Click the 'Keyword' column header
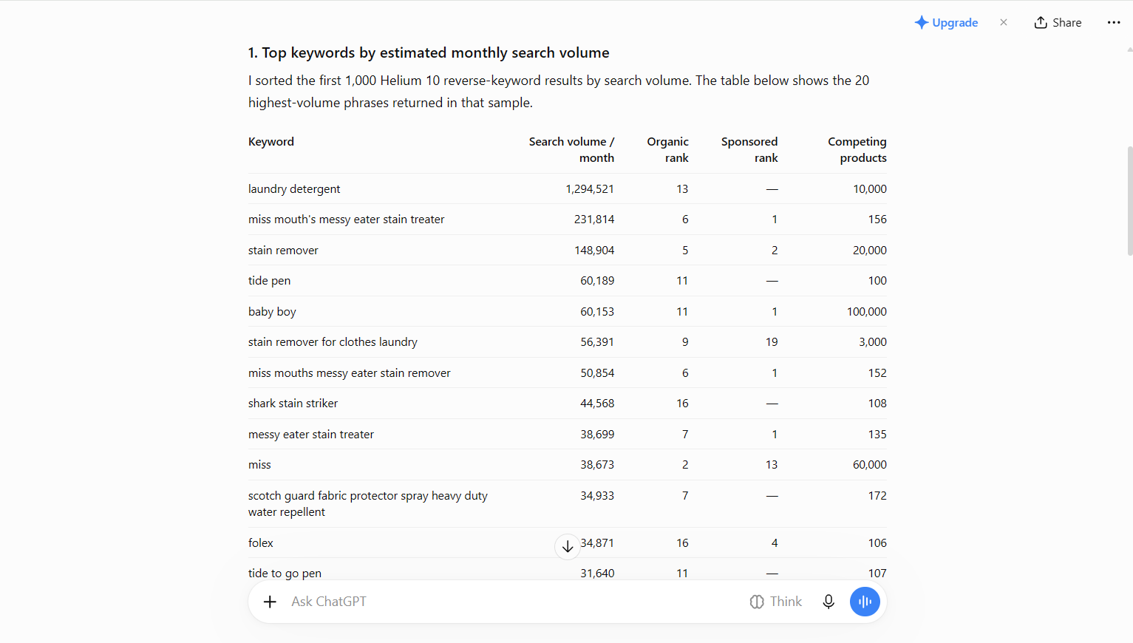The width and height of the screenshot is (1133, 643). 271,142
